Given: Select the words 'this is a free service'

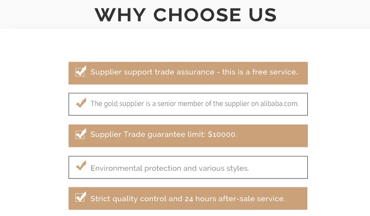Looking at the screenshot, I should [x=259, y=72].
